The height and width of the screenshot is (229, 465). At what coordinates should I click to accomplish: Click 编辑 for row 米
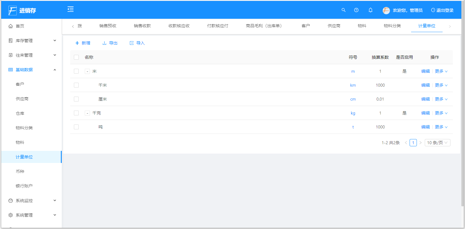coord(425,71)
